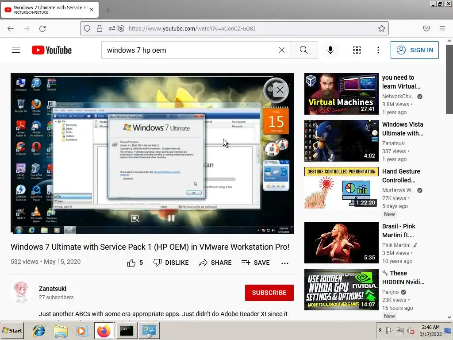Save the video to a playlist

tap(255, 263)
